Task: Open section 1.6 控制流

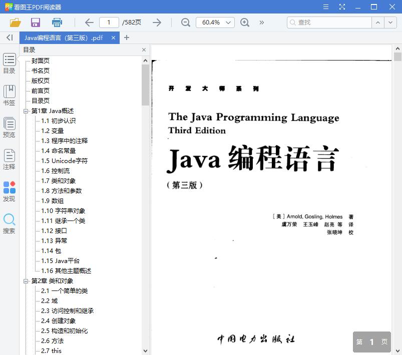Action: [x=56, y=171]
